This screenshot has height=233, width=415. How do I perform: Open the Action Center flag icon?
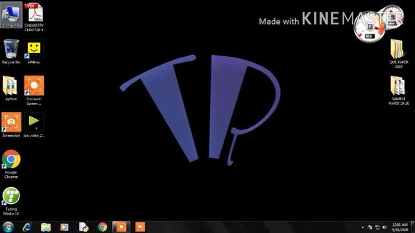[x=370, y=227]
